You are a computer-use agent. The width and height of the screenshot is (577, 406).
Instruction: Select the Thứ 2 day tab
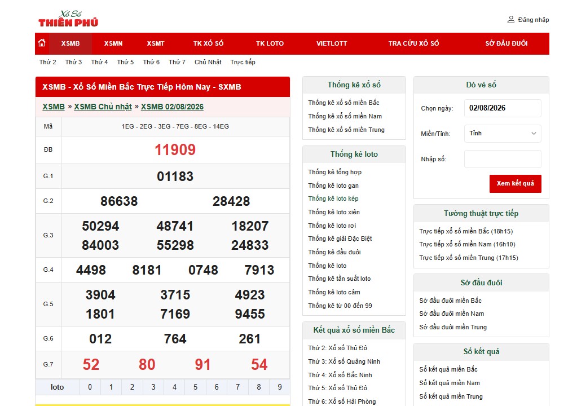click(x=48, y=62)
